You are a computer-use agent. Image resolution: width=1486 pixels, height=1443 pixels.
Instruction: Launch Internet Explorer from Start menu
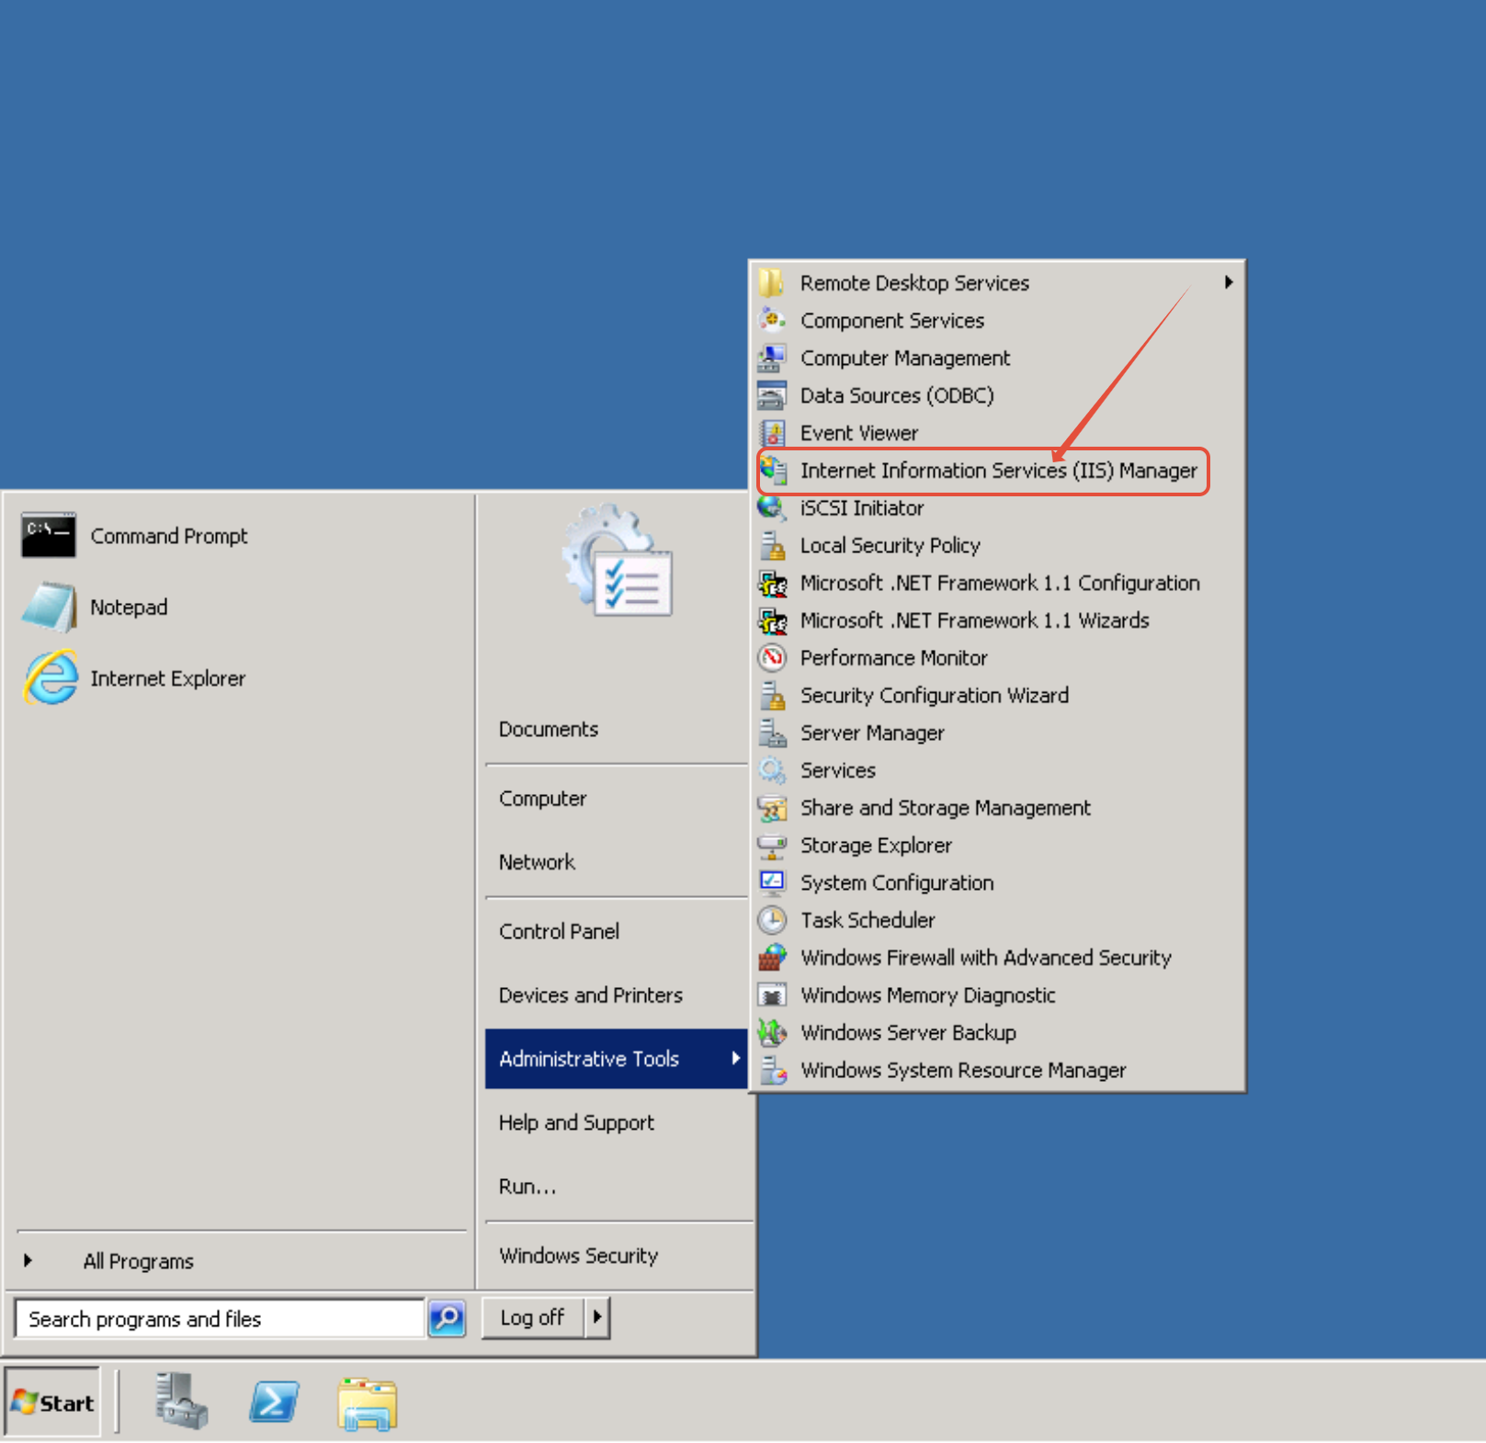[239, 678]
